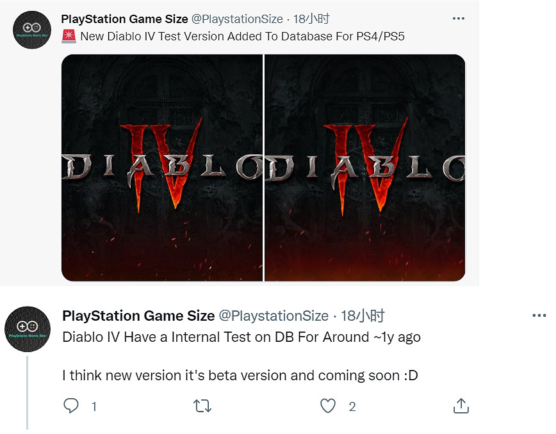
Task: Click the reply speech bubble icon
Action: [x=72, y=406]
